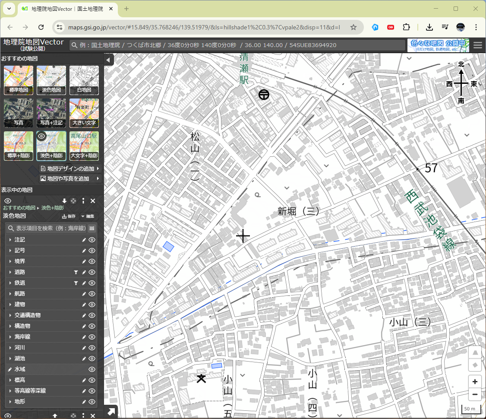The height and width of the screenshot is (419, 486).
Task: Hide the 交通構造物 layer group
Action: tap(92, 315)
